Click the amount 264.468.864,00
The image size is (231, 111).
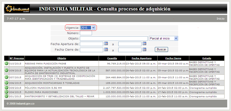pyautogui.click(x=116, y=77)
